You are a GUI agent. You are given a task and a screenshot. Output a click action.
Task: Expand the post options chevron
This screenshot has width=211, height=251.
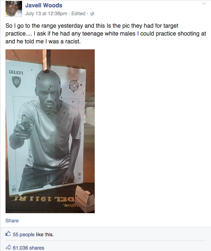tap(204, 4)
